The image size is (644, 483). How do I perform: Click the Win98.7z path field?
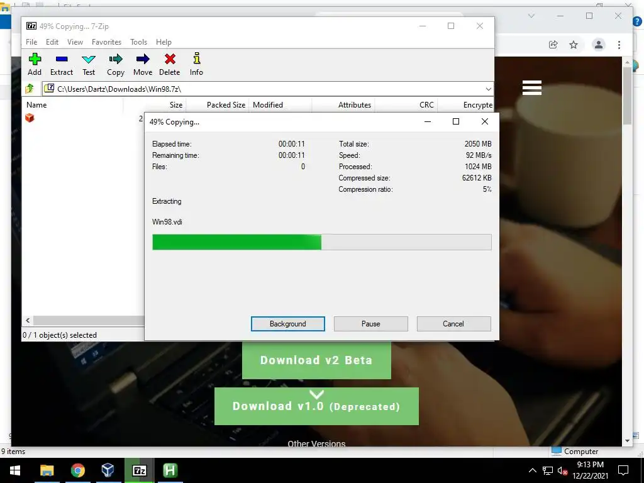tap(263, 89)
